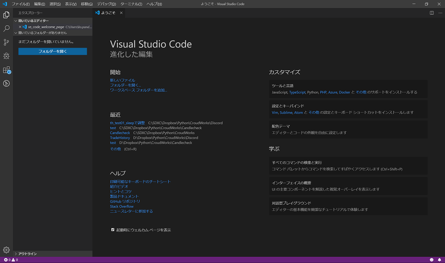Open the editor more actions ellipsis
The image size is (445, 263).
pyautogui.click(x=439, y=13)
